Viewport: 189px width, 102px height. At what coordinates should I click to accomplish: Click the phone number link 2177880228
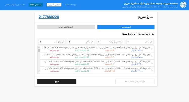click(49, 17)
